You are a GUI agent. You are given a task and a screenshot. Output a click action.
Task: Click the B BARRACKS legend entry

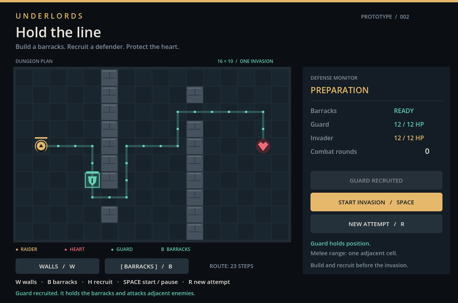(175, 249)
